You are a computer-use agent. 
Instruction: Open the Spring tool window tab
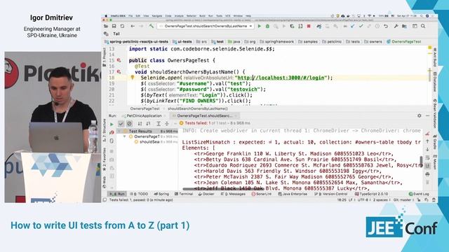(x=161, y=194)
